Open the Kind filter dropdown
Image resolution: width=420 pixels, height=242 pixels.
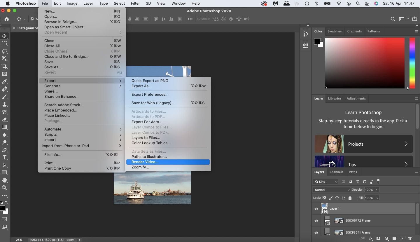click(326, 182)
